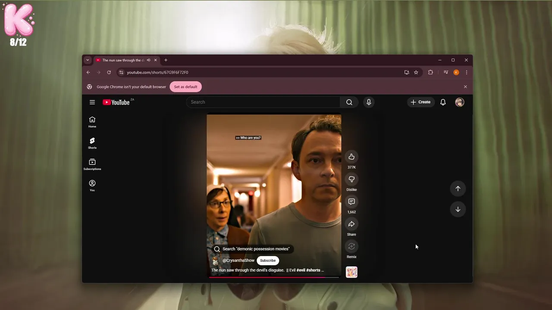
Task: Click the short's red progress bar
Action: point(274,277)
